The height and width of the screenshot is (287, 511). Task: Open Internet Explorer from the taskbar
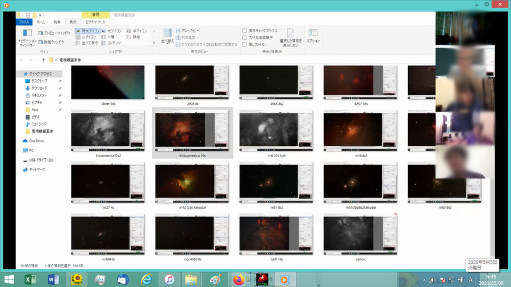[x=146, y=280]
